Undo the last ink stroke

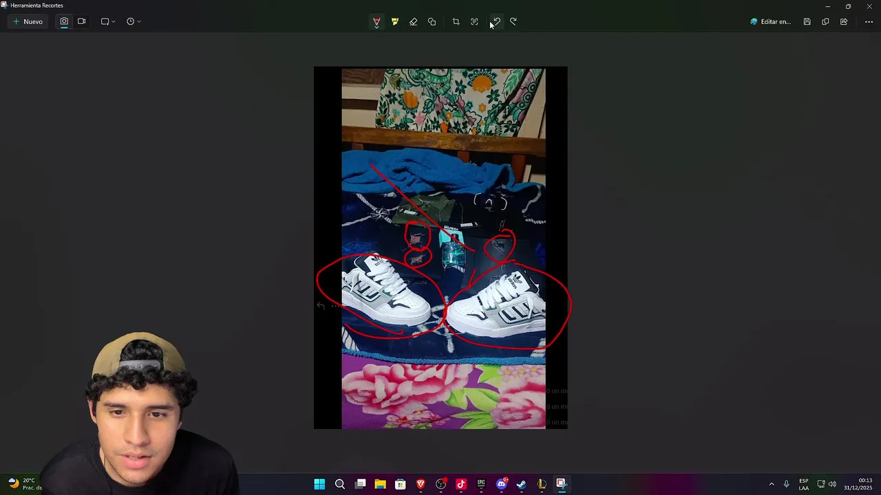coord(496,22)
